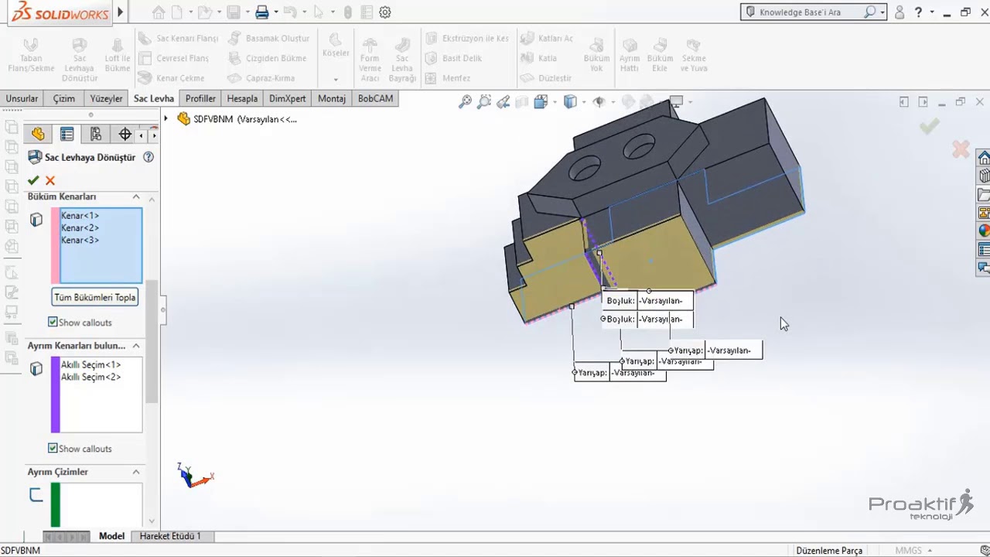Open the Hesapla tab
This screenshot has width=990, height=557.
[x=242, y=98]
